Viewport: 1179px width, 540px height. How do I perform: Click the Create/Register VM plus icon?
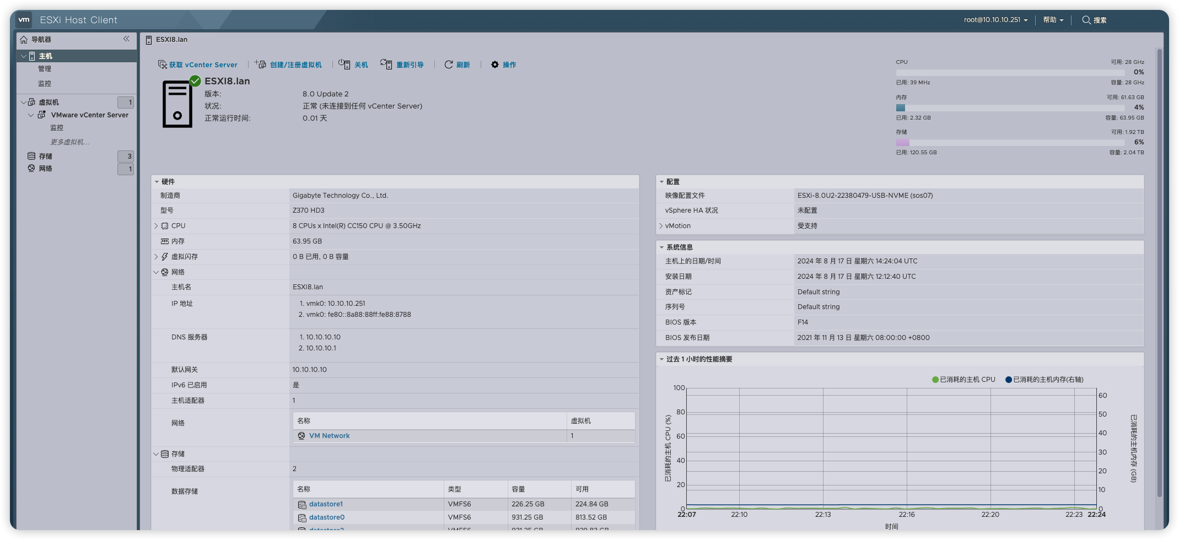point(260,64)
